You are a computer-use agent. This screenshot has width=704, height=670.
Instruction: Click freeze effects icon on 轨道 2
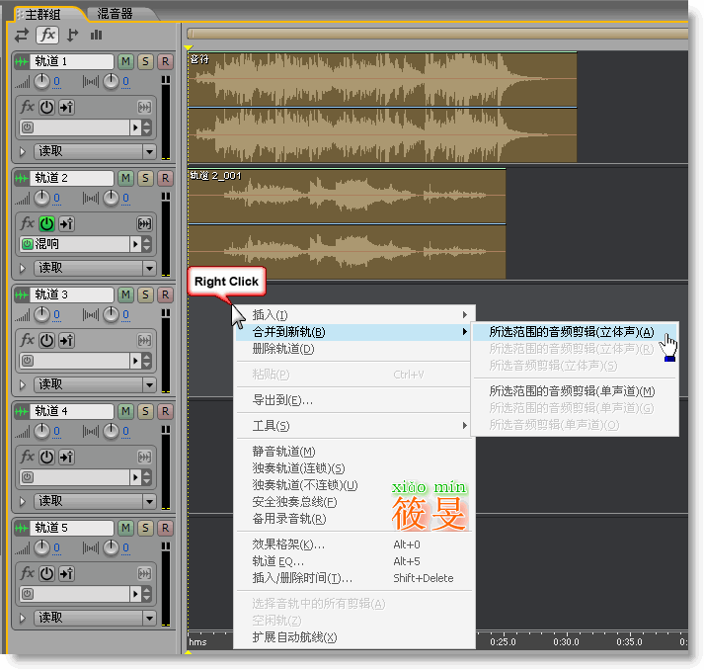point(144,223)
